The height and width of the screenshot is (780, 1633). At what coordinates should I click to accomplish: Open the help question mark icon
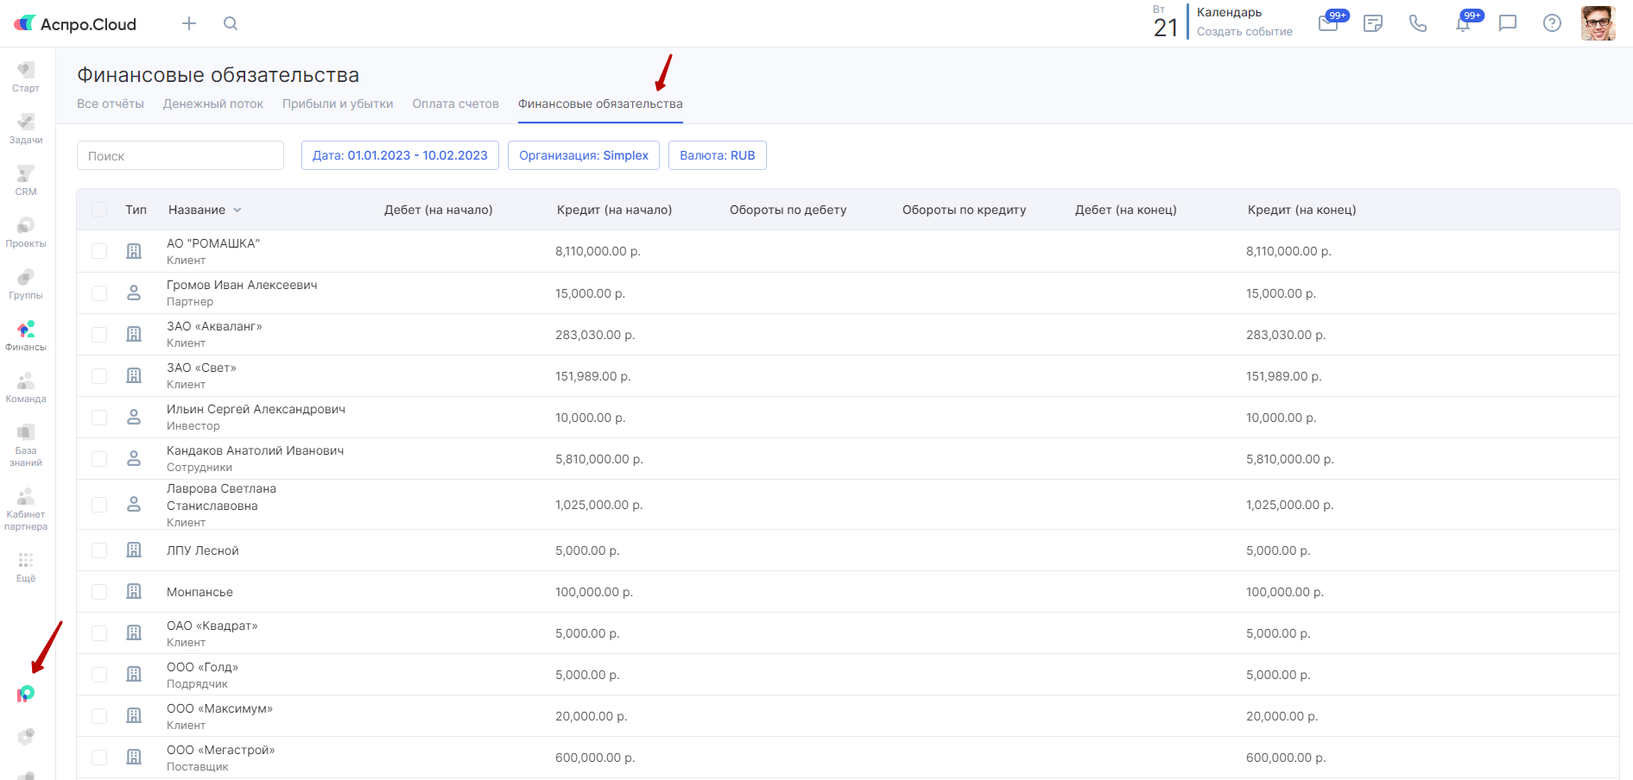(x=1552, y=23)
